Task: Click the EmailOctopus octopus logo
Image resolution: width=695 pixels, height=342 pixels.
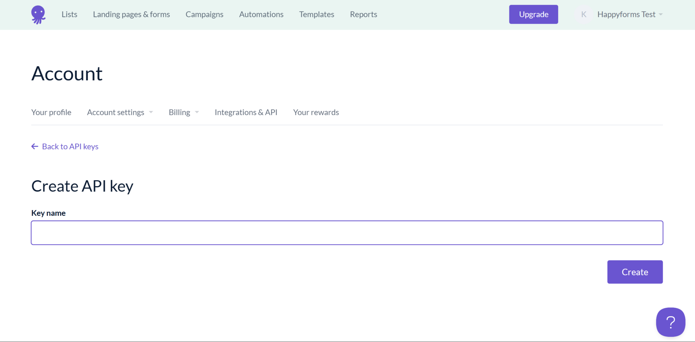Action: click(38, 14)
